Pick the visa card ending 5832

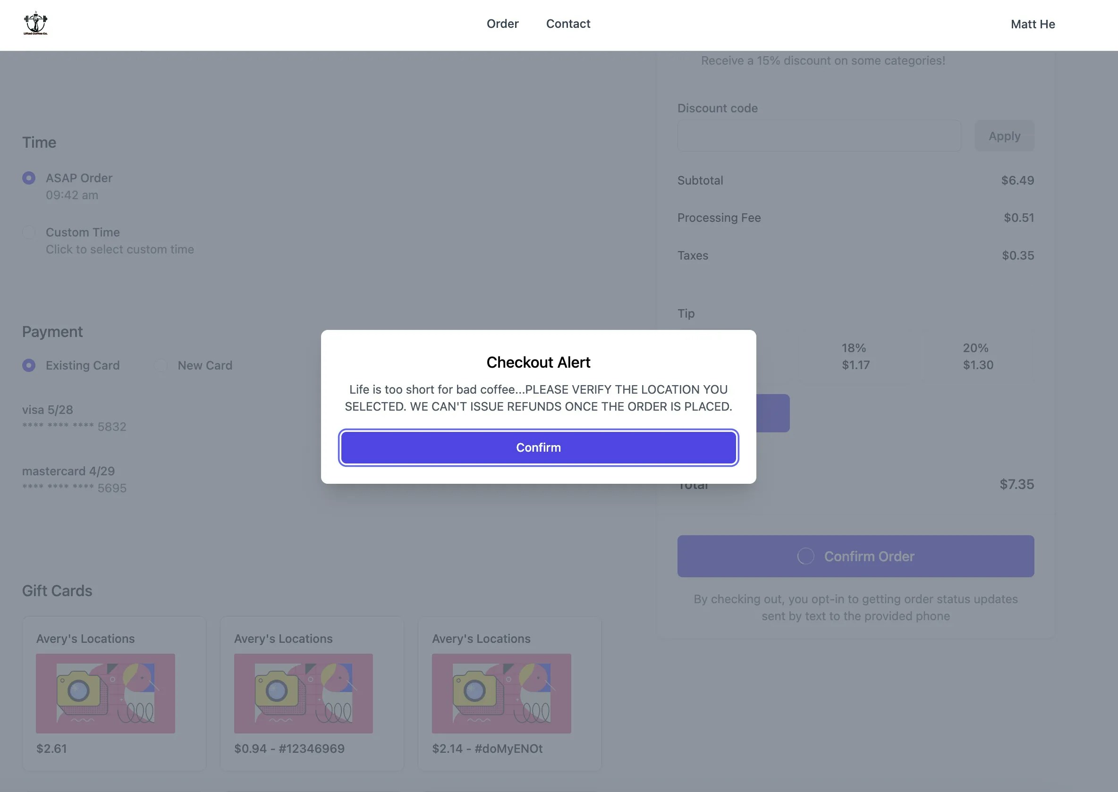pos(74,418)
